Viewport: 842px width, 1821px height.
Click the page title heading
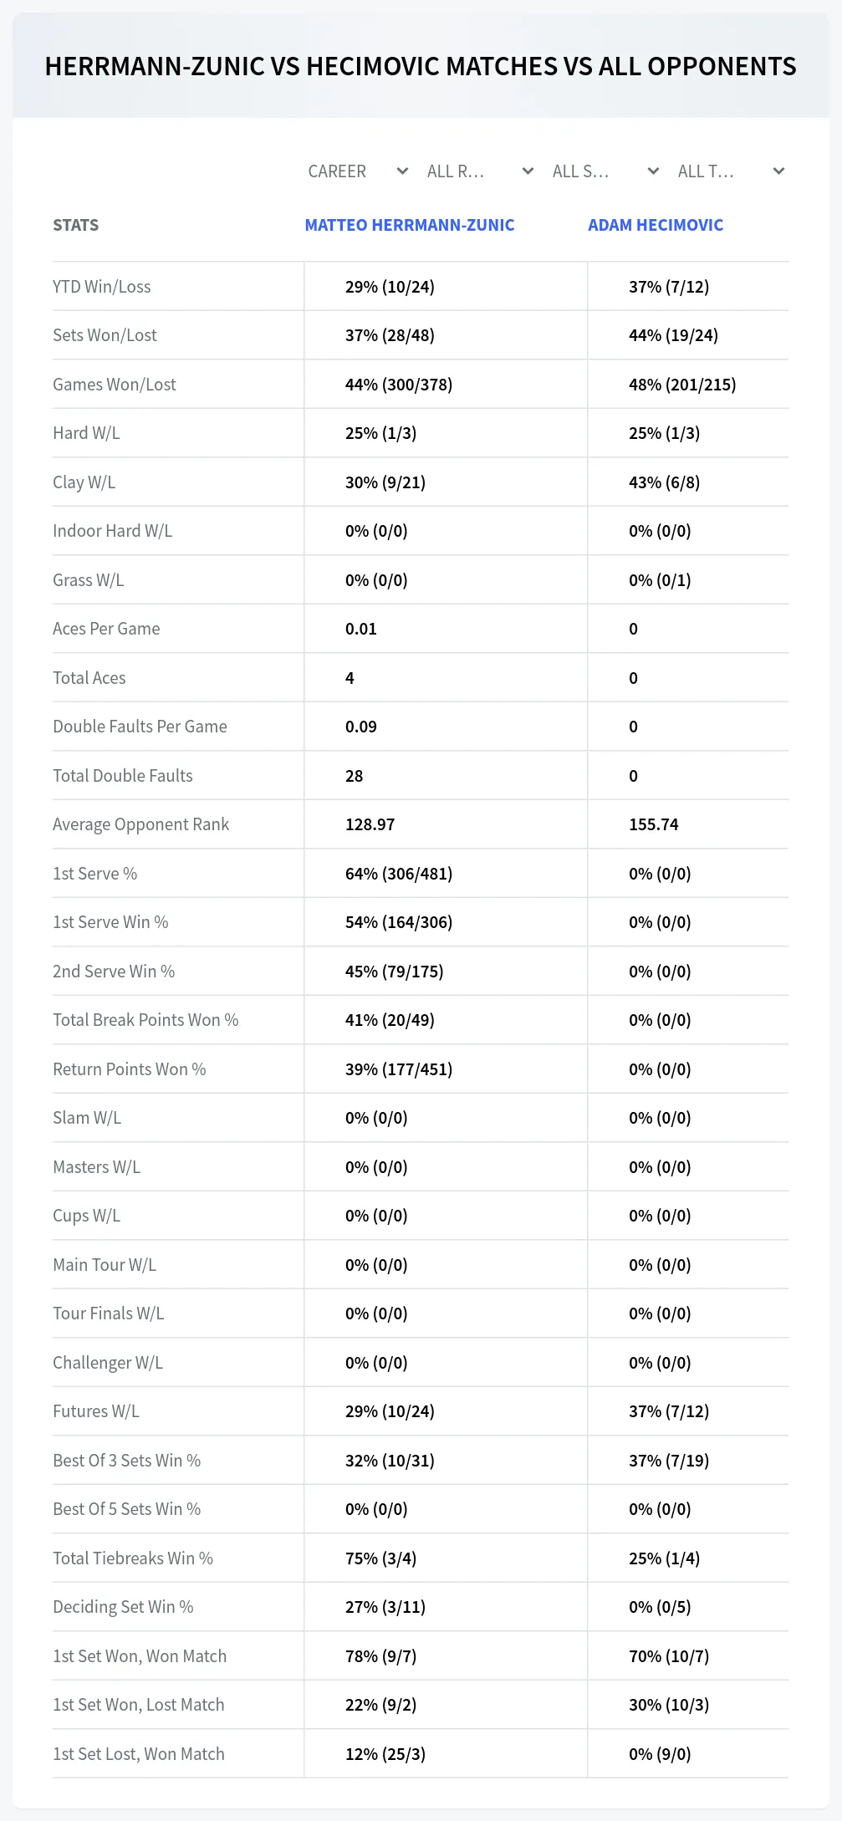tap(421, 66)
